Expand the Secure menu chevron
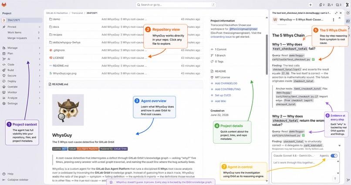This screenshot has height=185, width=351. click(39, 76)
